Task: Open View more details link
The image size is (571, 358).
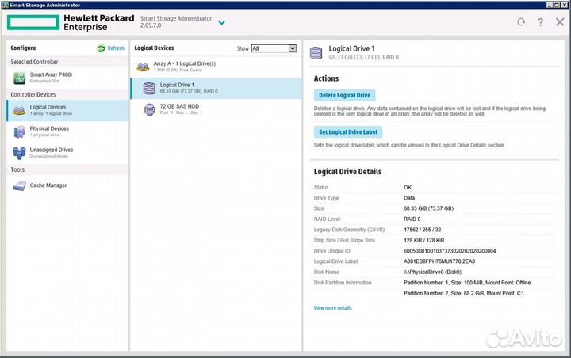Action: (x=333, y=308)
